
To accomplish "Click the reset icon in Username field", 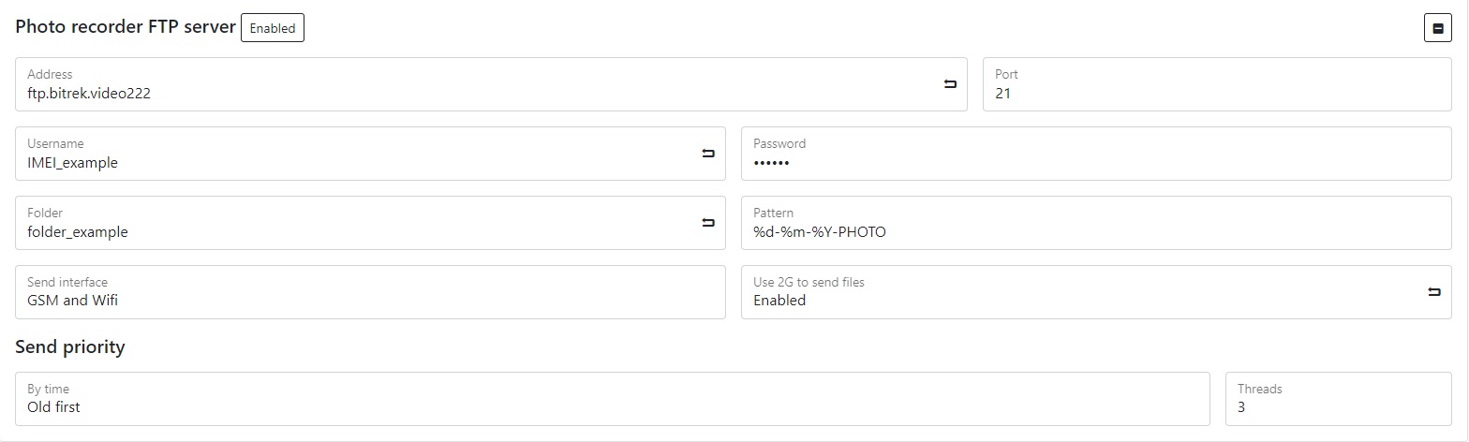I will [x=708, y=154].
